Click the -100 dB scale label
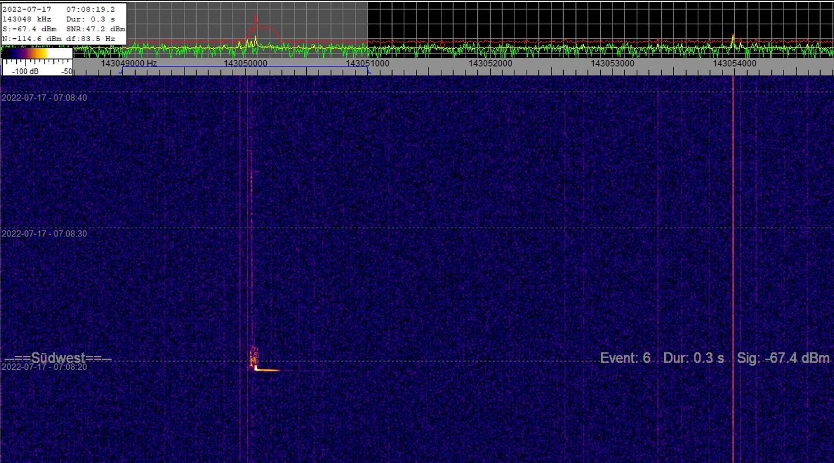The height and width of the screenshot is (463, 834). (26, 71)
